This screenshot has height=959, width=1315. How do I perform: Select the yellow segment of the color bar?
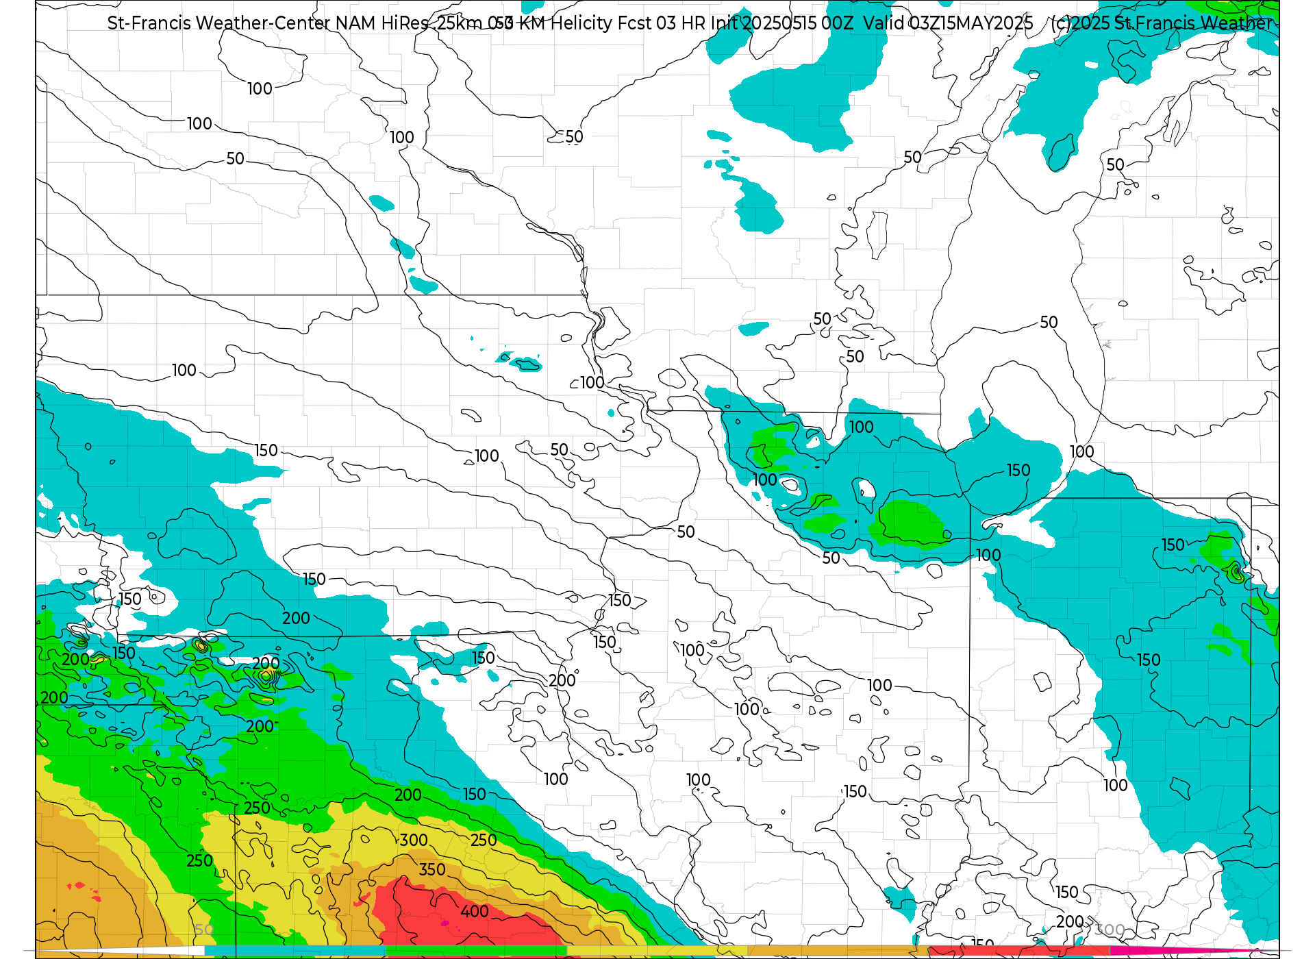[657, 950]
